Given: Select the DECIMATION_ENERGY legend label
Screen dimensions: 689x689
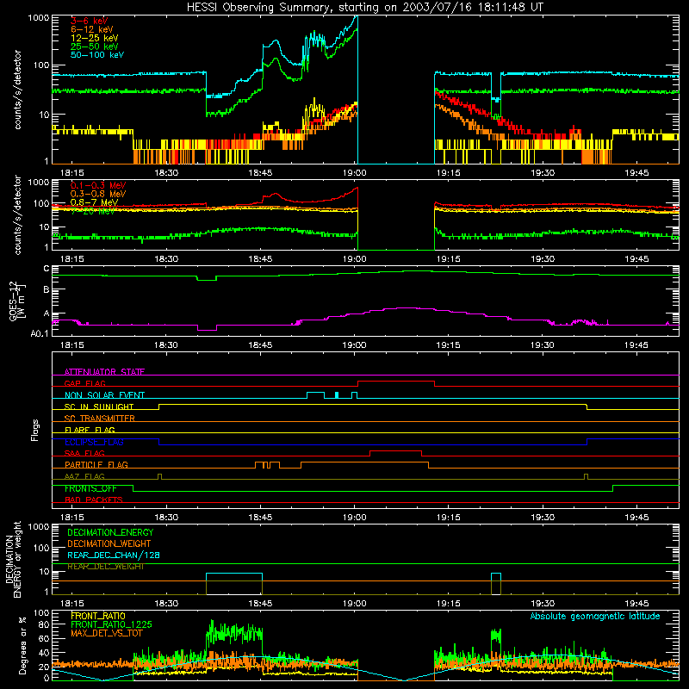Looking at the screenshot, I should pos(110,532).
